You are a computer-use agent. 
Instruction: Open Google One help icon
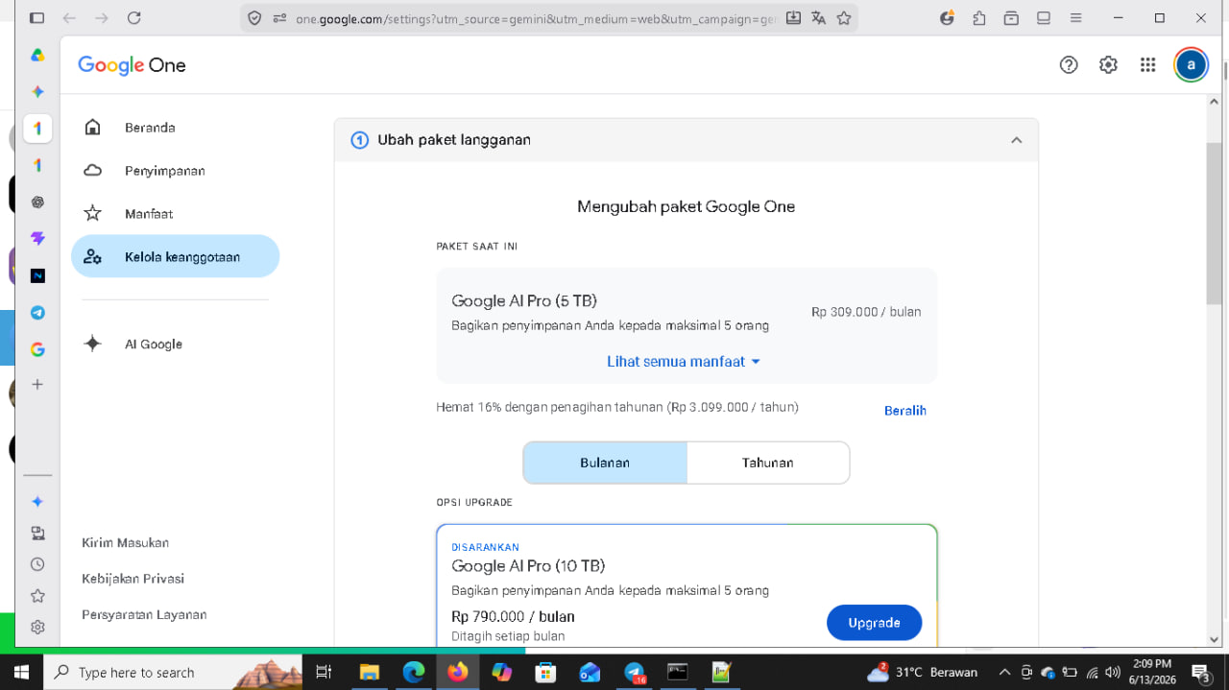[x=1069, y=64]
